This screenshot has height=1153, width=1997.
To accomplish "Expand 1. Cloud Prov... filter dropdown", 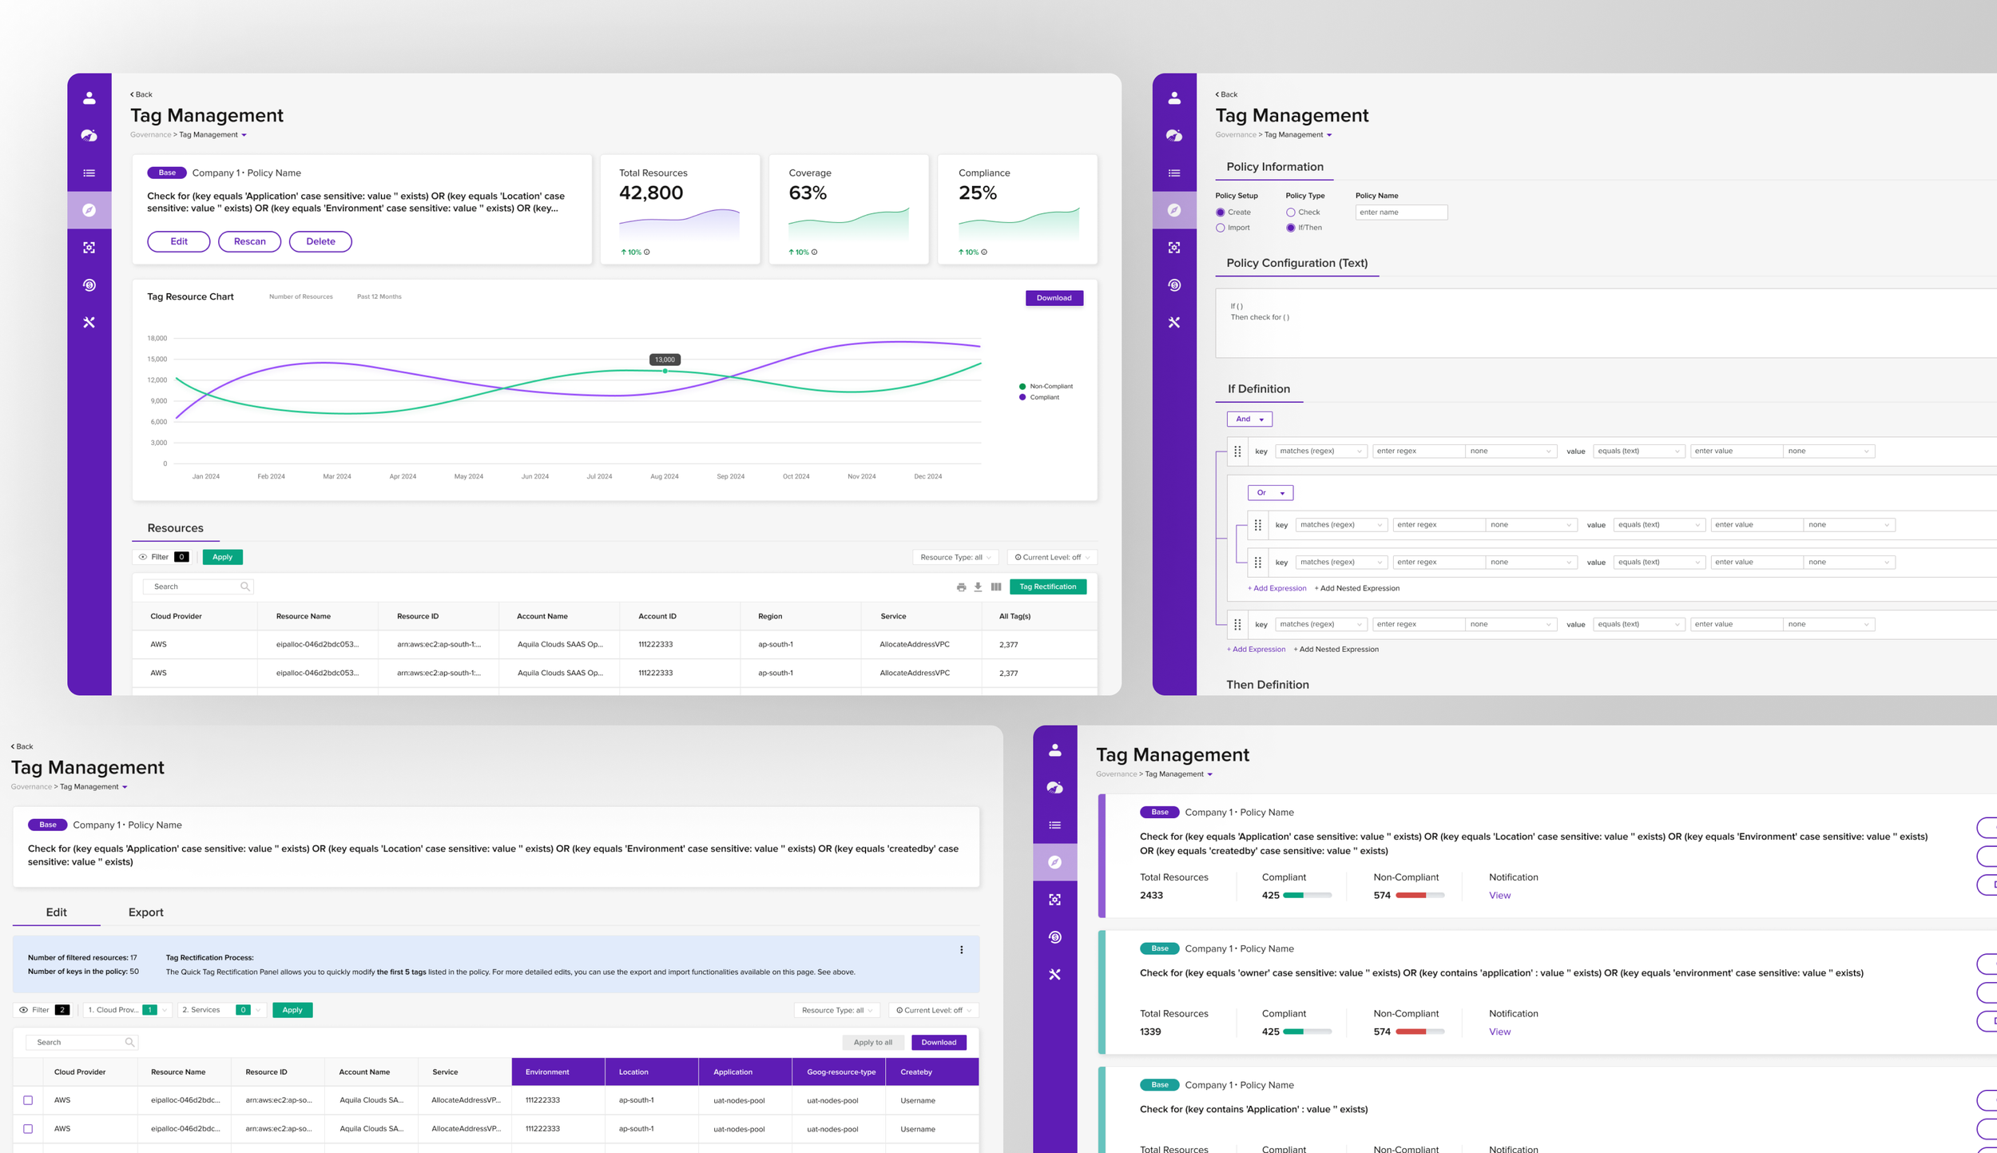I will 126,1010.
